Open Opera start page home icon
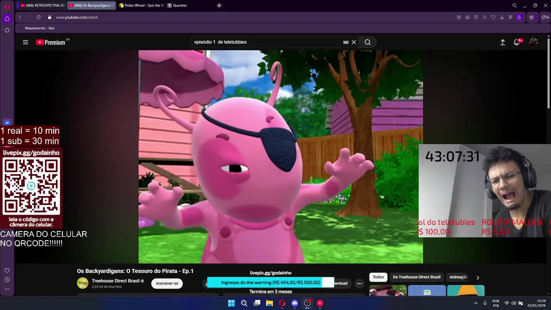Screen dimensions: 551x310 coord(7,19)
